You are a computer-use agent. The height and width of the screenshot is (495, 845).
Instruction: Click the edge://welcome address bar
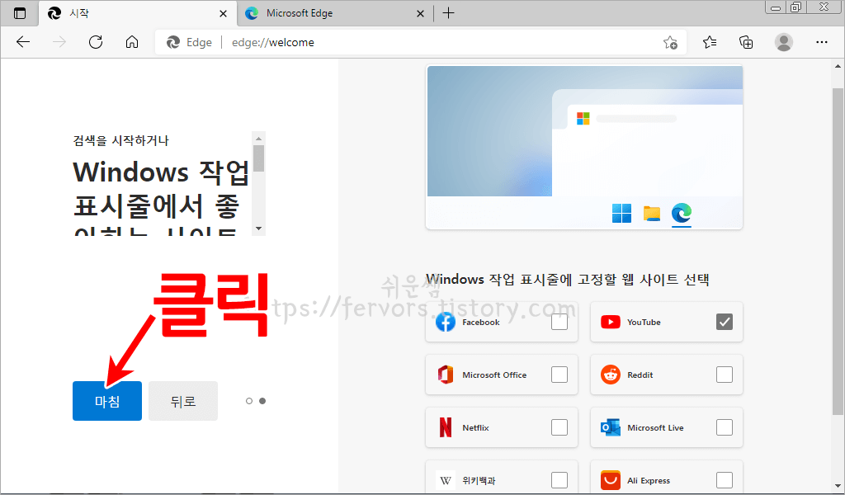pos(420,42)
